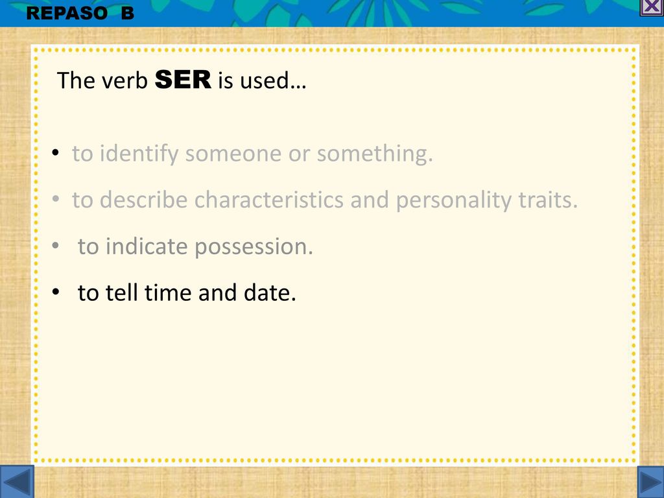Viewport: 664px width, 498px height.
Task: Click the words "is used…" in the heading
Action: [x=262, y=80]
